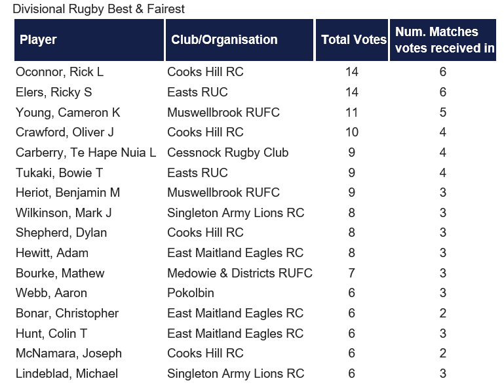This screenshot has width=504, height=385.
Task: Click Cessnock Rugby Club cell
Action: (x=228, y=152)
